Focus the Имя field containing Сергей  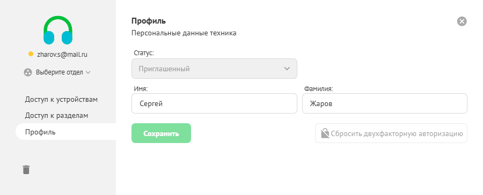pyautogui.click(x=214, y=103)
